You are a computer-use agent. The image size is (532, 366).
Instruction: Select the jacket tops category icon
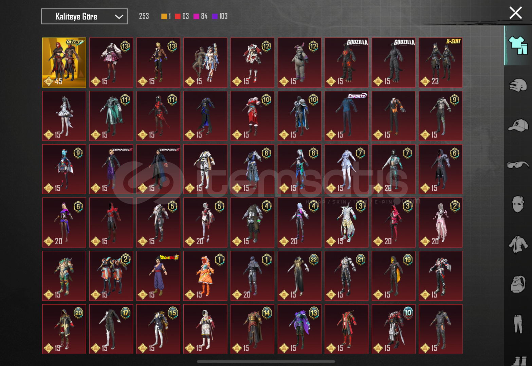click(517, 244)
